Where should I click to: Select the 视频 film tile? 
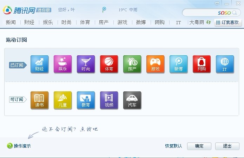click(x=109, y=100)
